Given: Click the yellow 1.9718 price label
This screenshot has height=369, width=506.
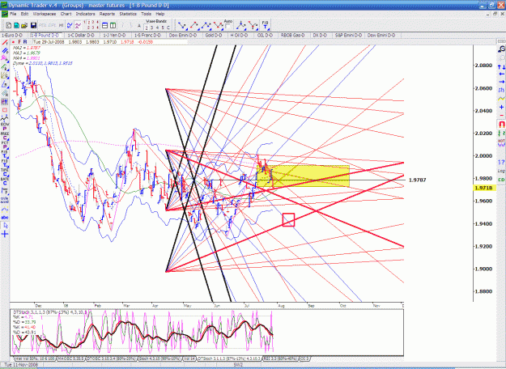Looking at the screenshot, I should click(484, 188).
